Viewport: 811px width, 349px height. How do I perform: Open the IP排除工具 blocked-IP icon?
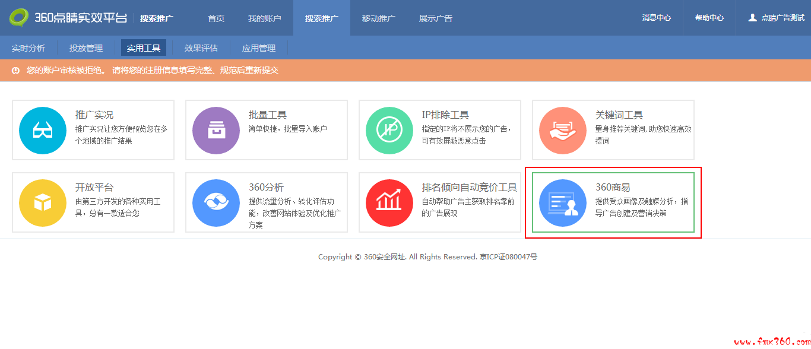(x=389, y=131)
